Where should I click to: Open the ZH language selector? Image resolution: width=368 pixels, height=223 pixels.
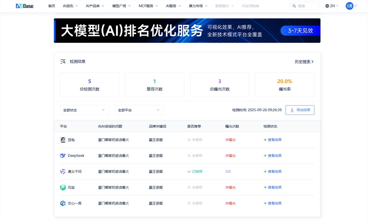tap(332, 6)
